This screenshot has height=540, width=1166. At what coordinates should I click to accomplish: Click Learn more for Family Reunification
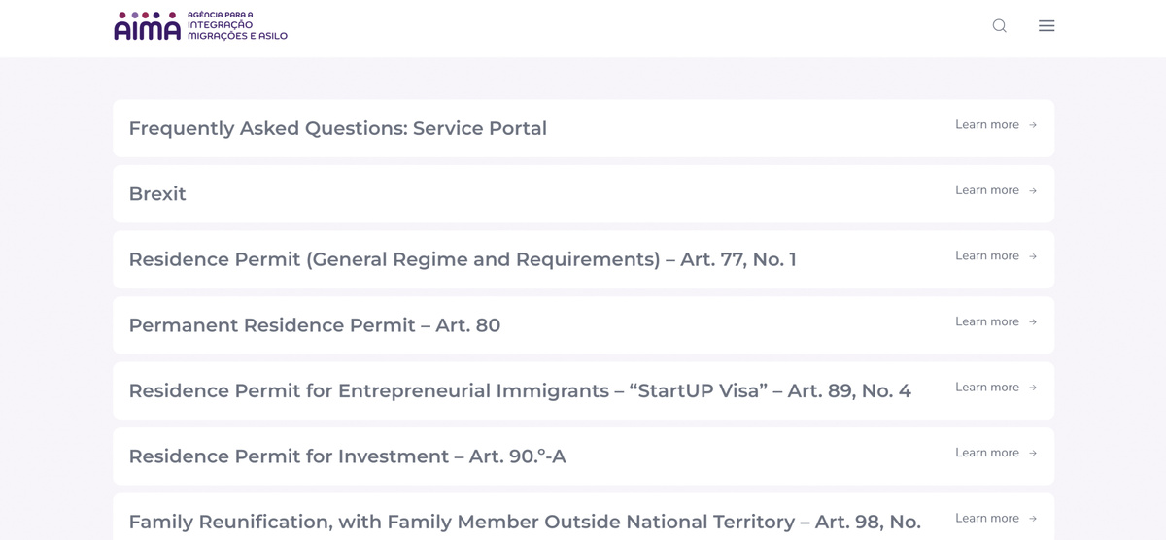tap(986, 519)
